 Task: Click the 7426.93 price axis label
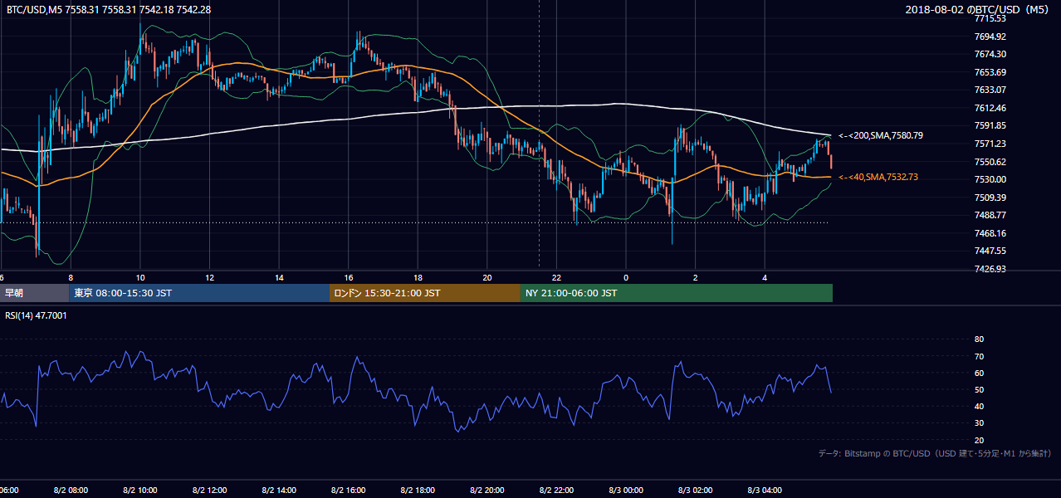(x=990, y=269)
